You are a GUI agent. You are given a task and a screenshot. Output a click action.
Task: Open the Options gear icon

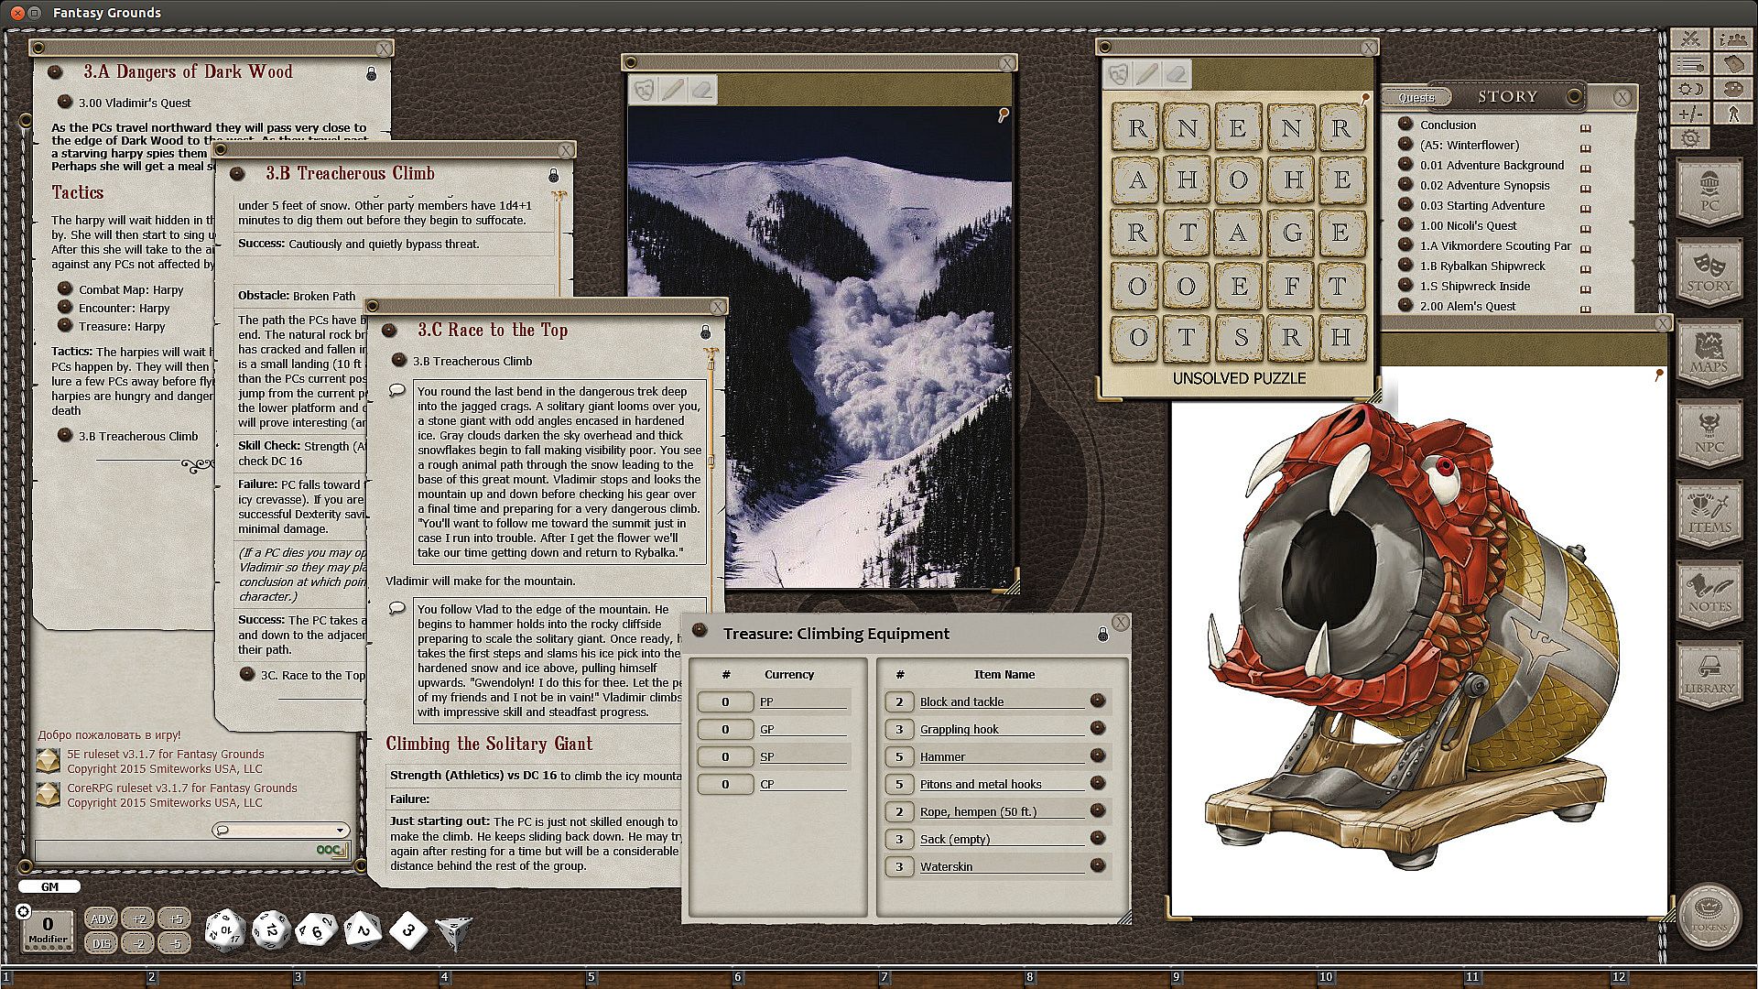(x=1690, y=138)
